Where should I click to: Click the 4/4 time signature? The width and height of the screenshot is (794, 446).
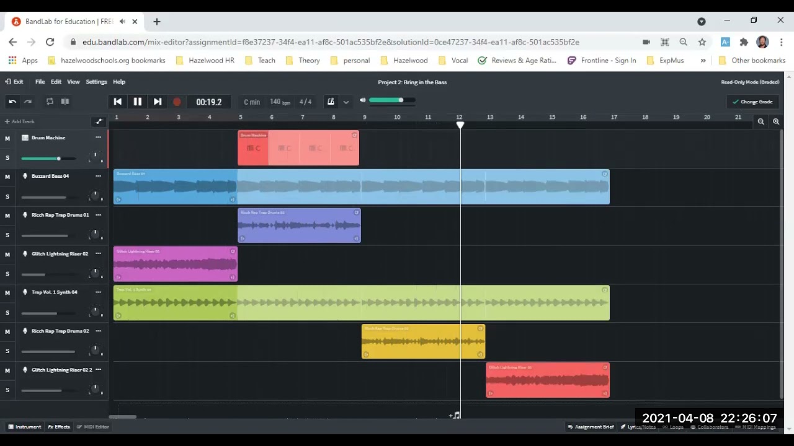(306, 102)
